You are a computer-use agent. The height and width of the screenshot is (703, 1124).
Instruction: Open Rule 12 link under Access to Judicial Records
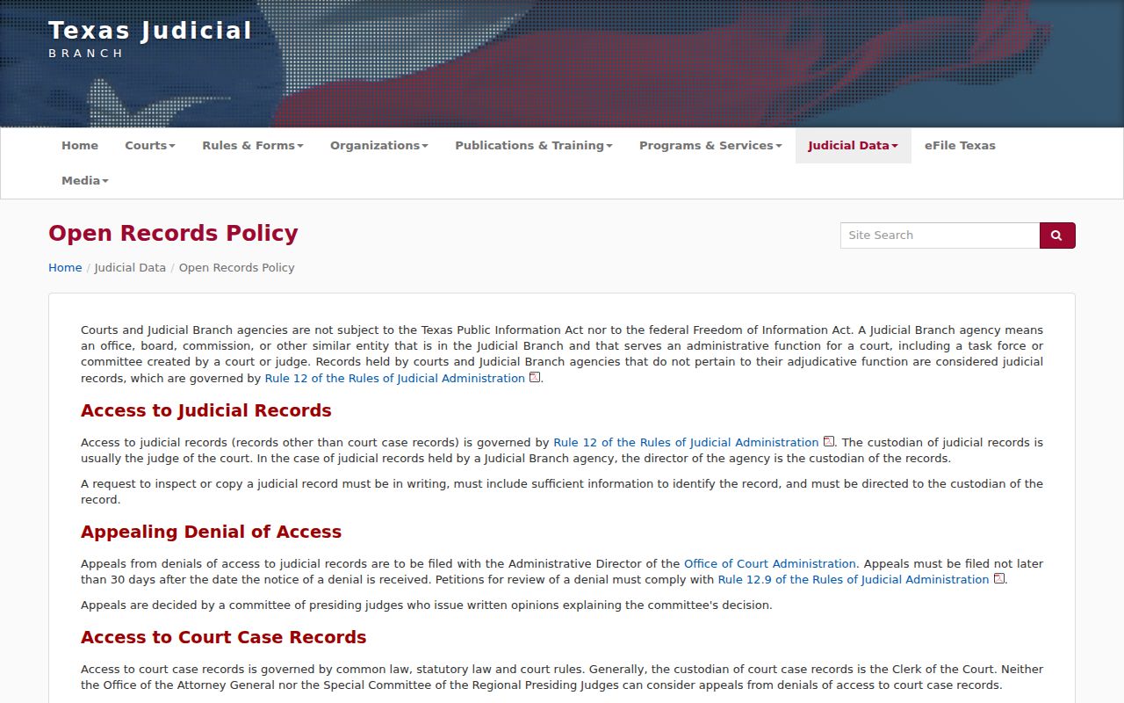tap(686, 443)
